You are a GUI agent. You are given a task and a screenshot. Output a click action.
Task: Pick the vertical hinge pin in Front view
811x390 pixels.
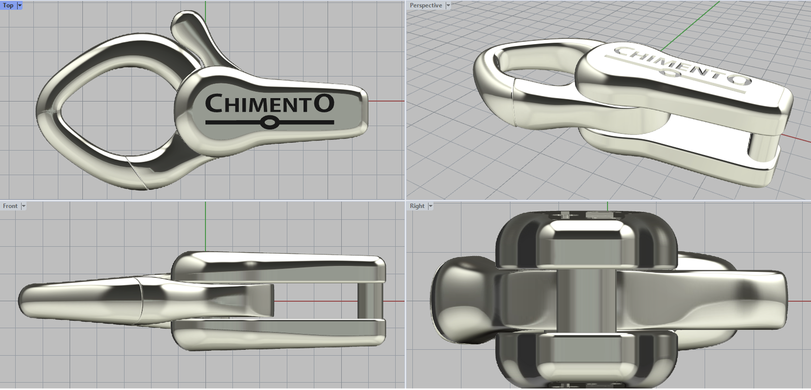click(367, 300)
